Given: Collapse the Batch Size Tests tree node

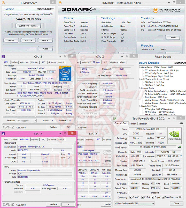Looking at the screenshot, I should pyautogui.click(x=140, y=106).
